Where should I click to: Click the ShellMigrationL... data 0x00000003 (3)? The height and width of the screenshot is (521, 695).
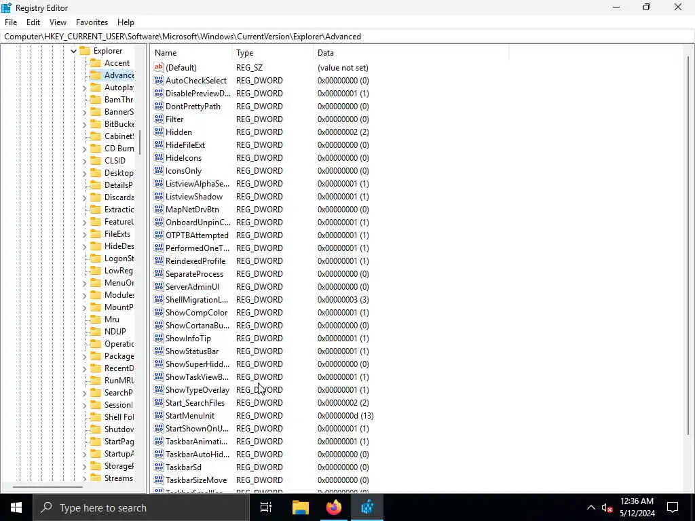pyautogui.click(x=343, y=299)
